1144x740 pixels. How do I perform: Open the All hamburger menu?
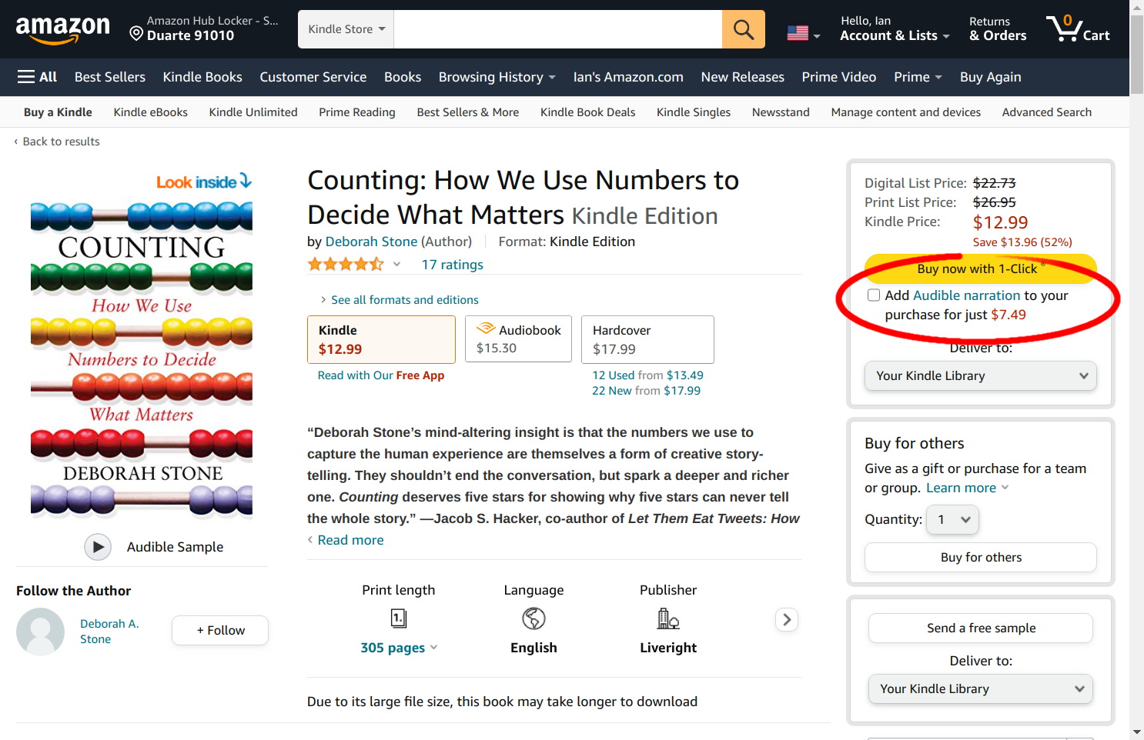point(37,77)
